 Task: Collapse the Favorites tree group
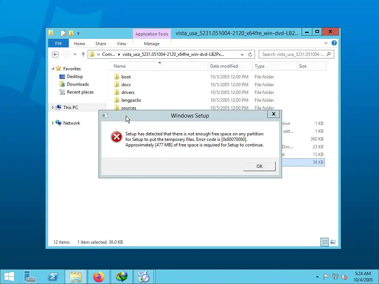point(53,69)
